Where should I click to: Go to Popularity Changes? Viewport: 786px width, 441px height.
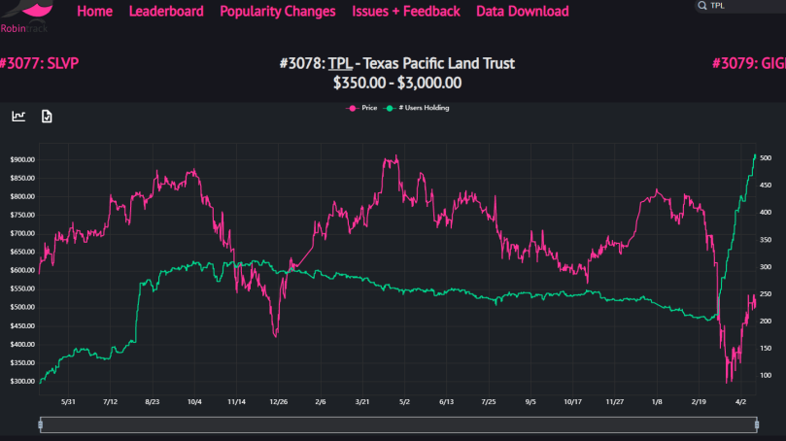click(x=277, y=12)
